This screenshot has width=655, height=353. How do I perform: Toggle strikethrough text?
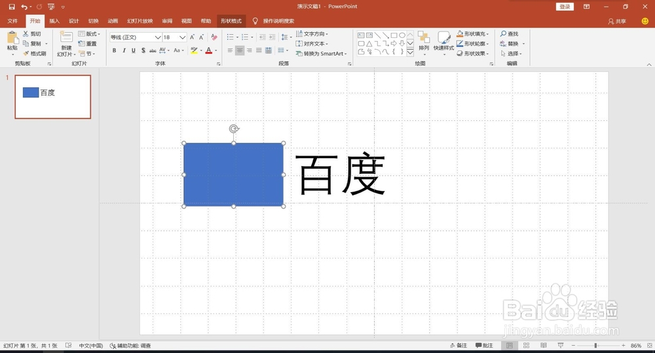pos(153,50)
